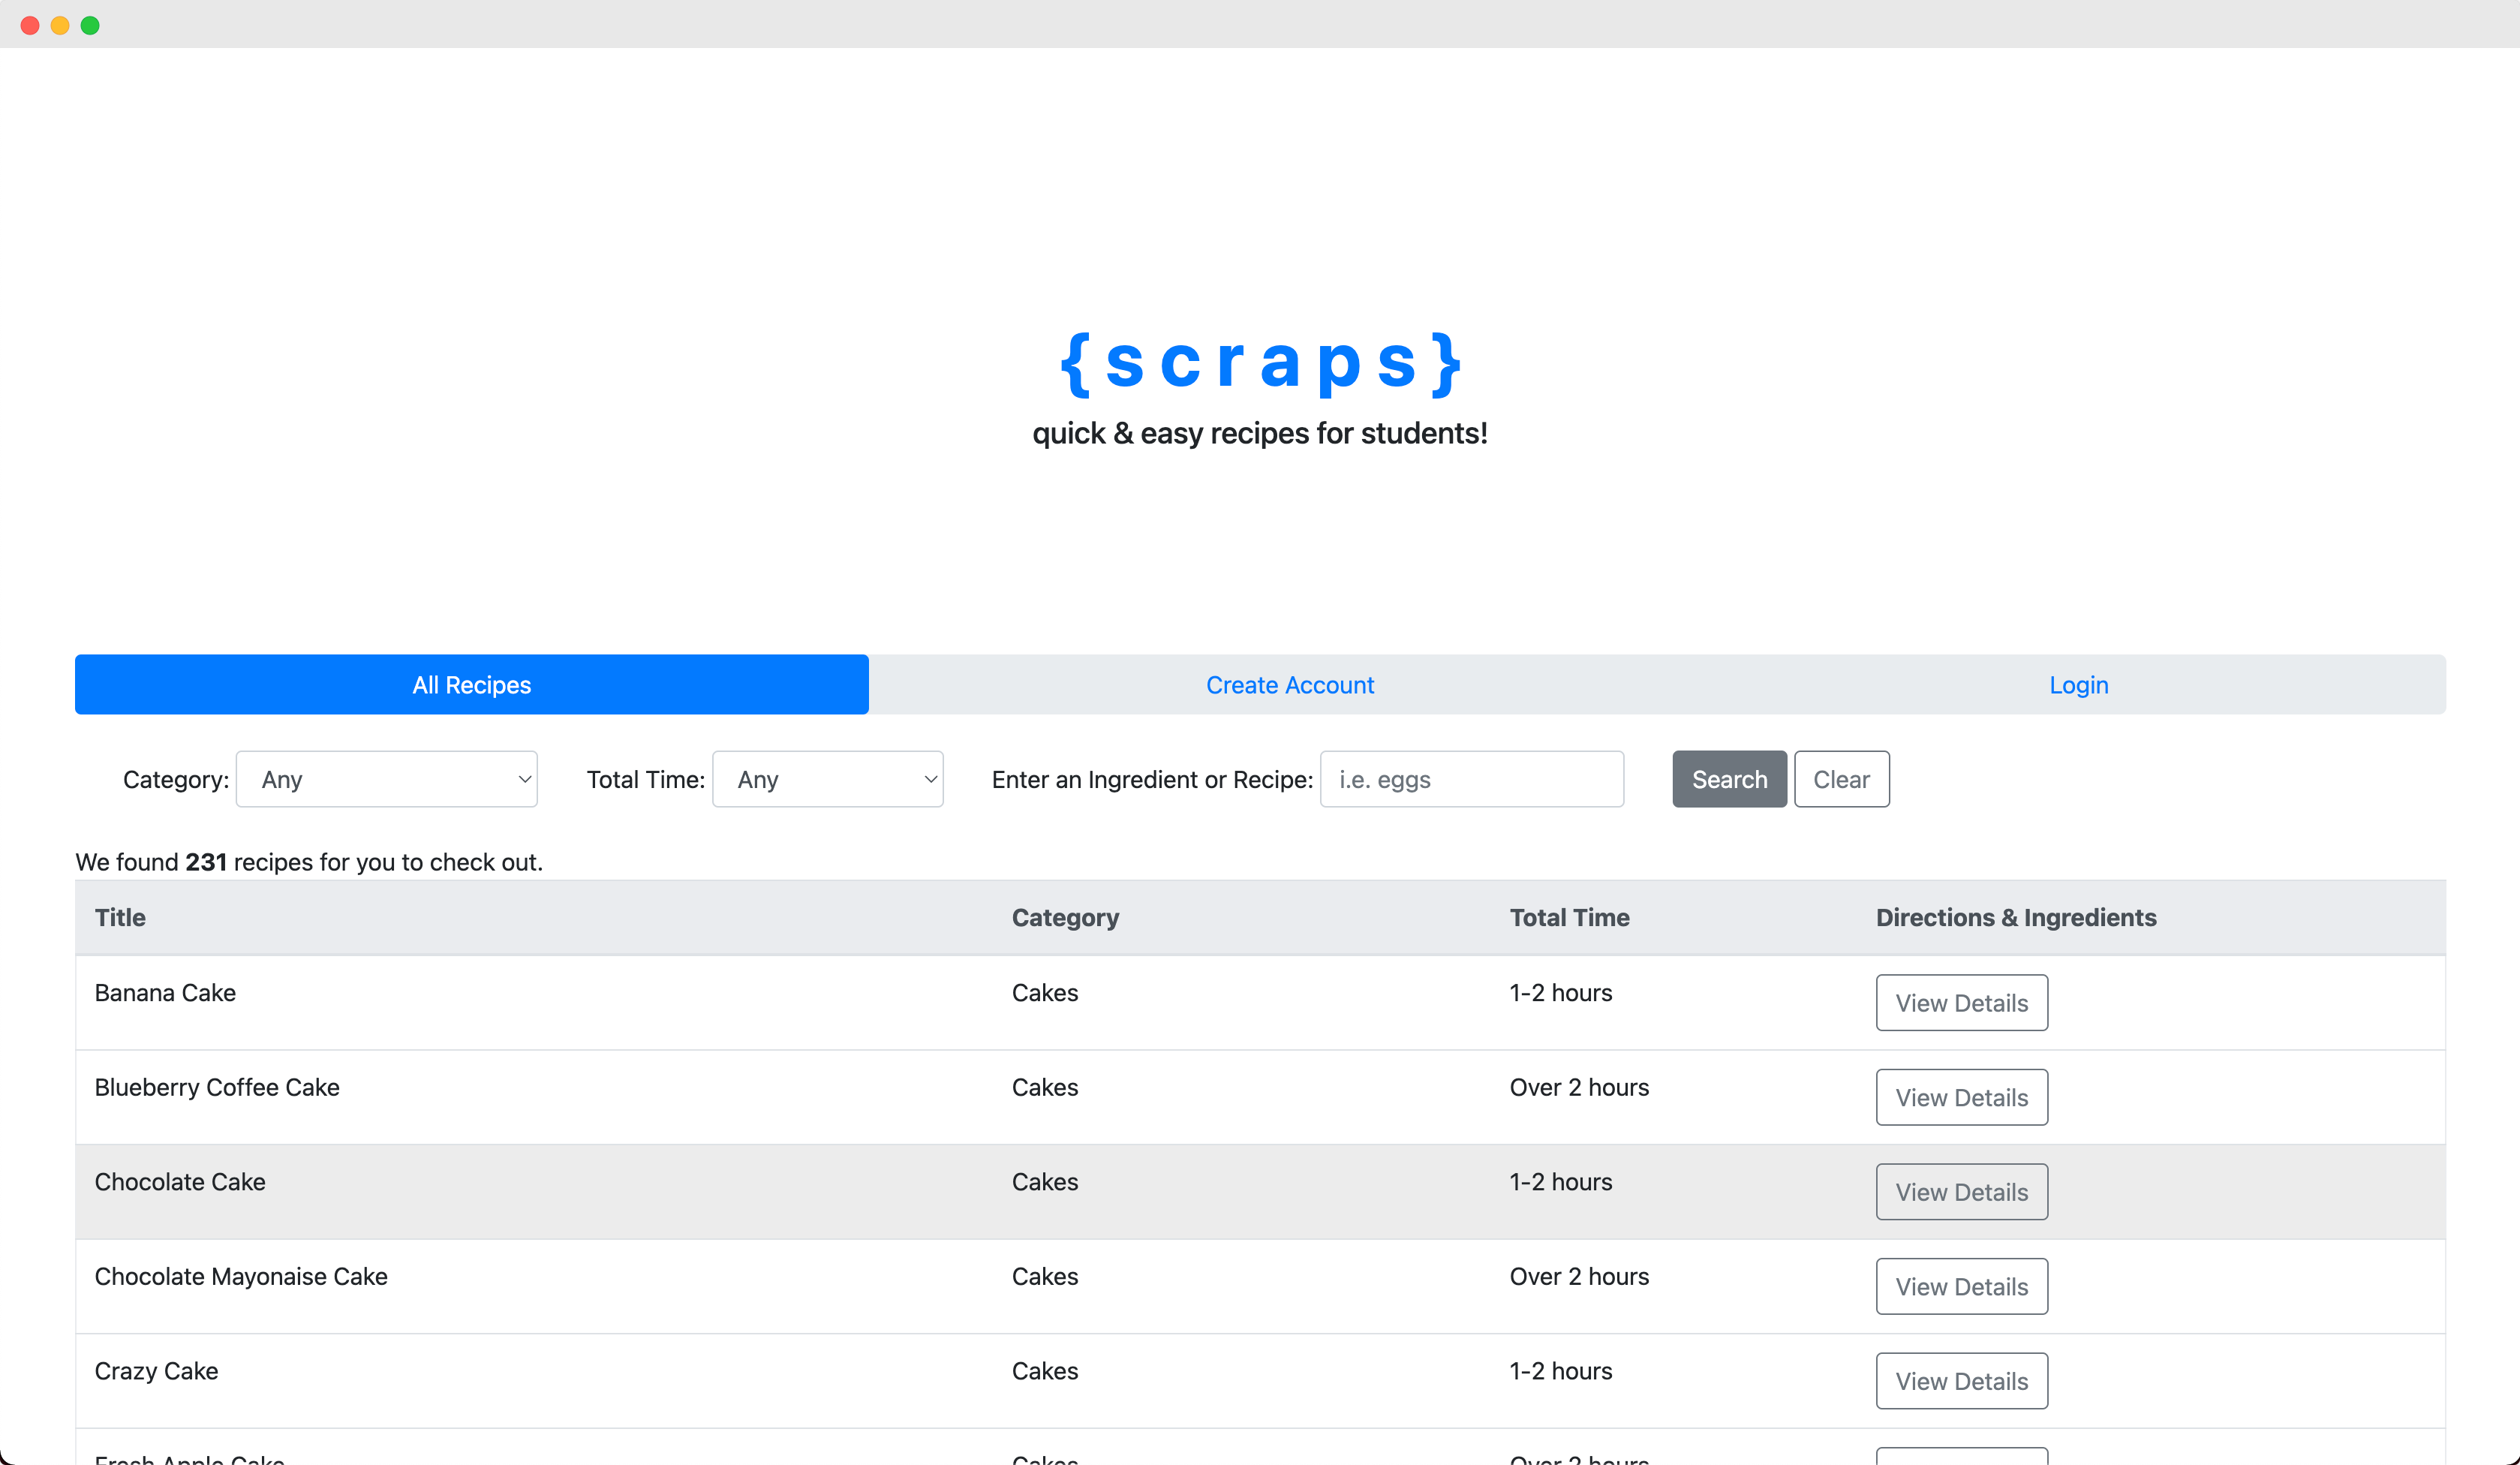This screenshot has height=1465, width=2520.
Task: Open the All Recipes tab
Action: (471, 684)
